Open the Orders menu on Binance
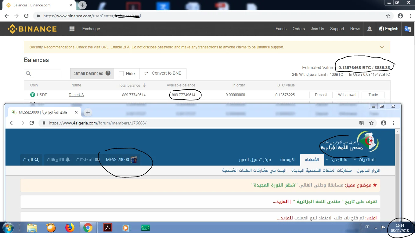The width and height of the screenshot is (415, 238). (299, 29)
